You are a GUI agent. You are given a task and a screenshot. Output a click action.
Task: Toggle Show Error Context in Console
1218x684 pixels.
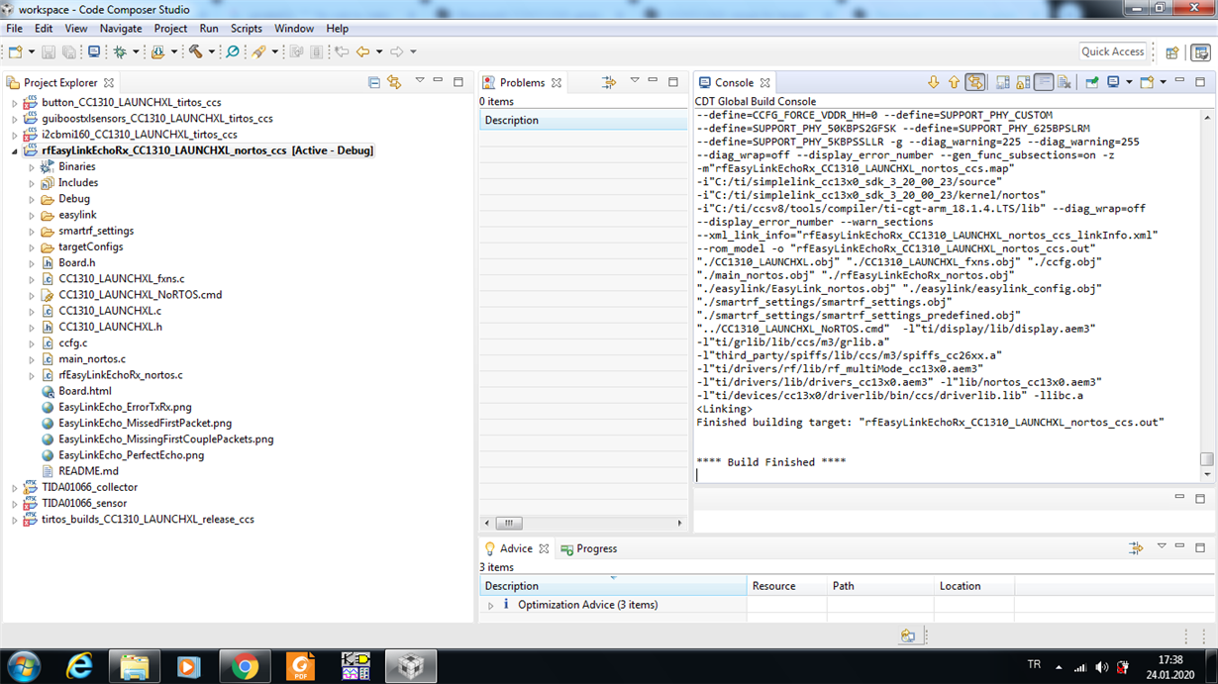pos(975,82)
